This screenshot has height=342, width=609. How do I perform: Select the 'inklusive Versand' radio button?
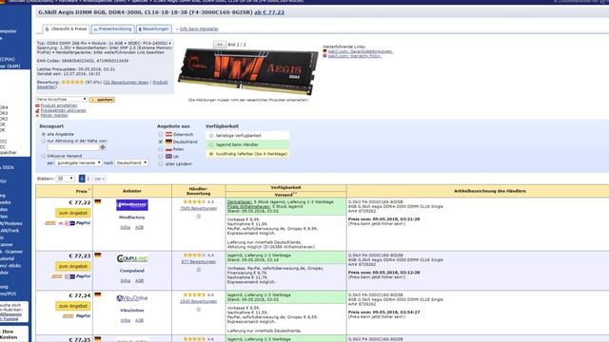44,156
